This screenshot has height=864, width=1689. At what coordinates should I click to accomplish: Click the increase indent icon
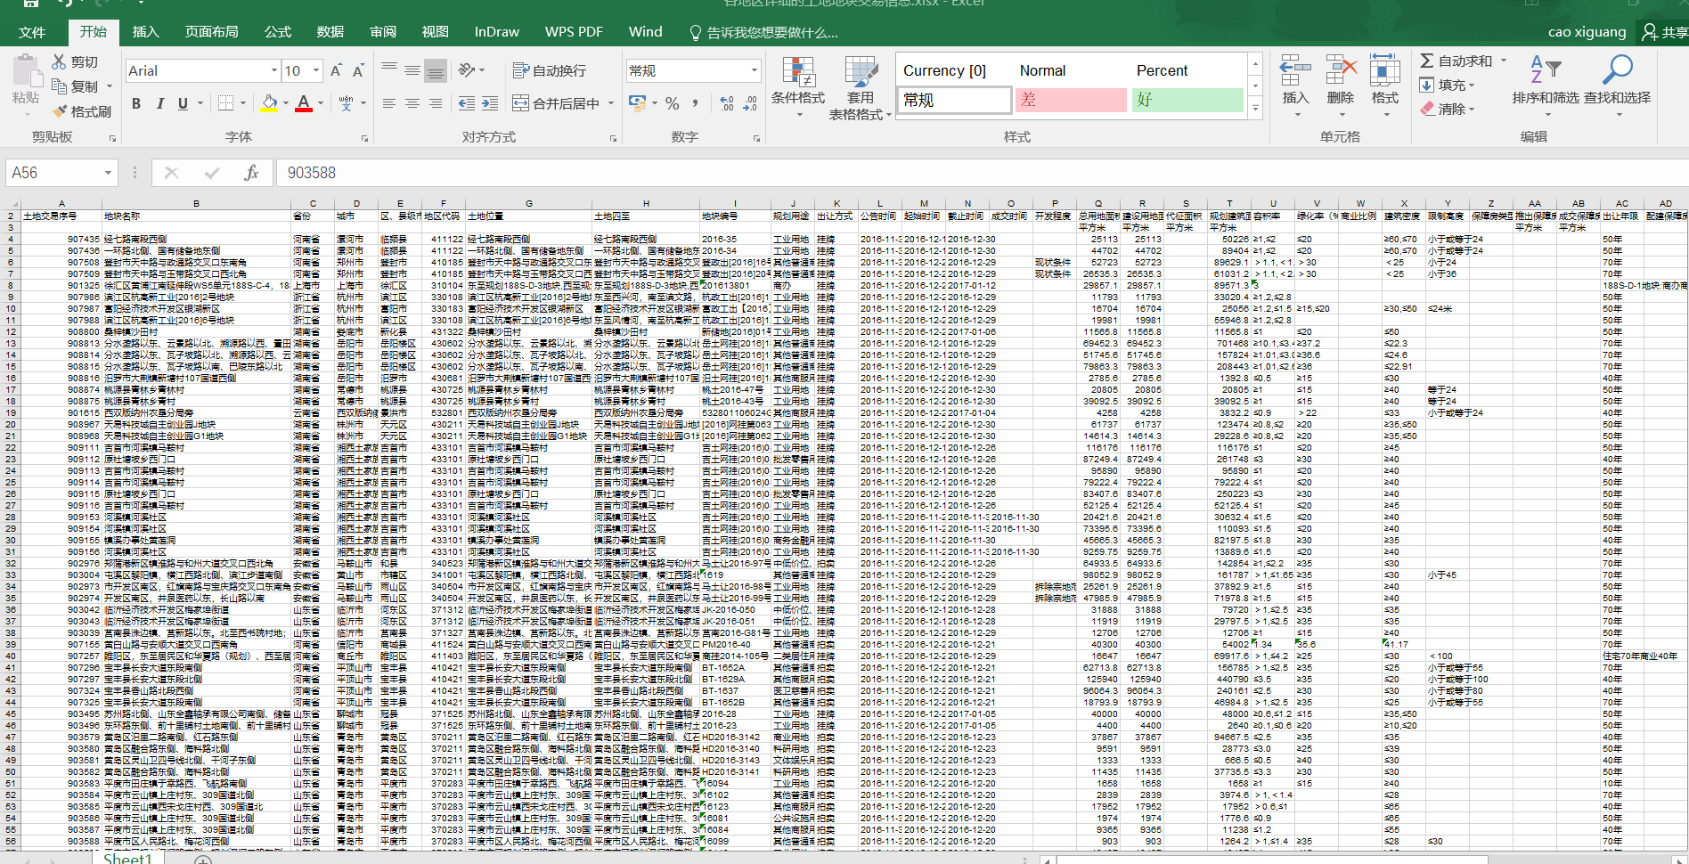(489, 103)
